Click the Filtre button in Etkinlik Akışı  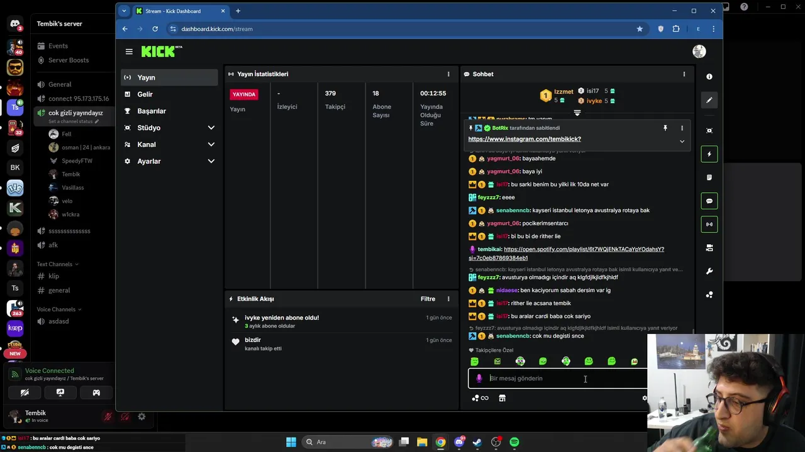point(428,299)
